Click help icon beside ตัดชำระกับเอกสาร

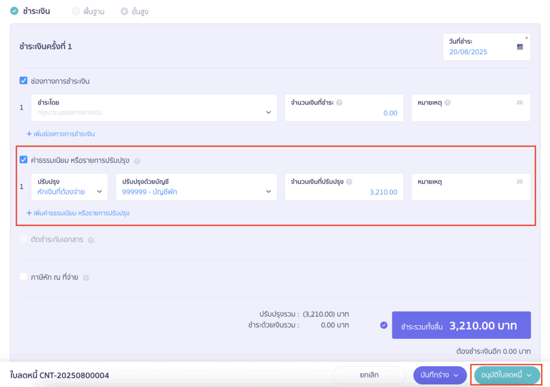click(x=91, y=240)
